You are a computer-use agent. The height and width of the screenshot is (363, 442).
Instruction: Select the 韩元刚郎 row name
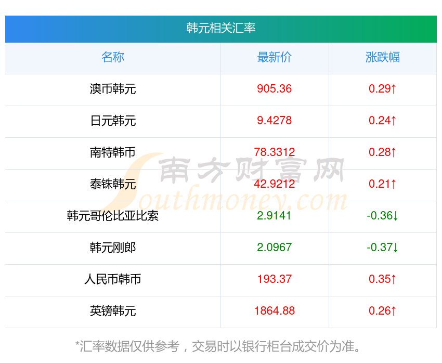pyautogui.click(x=113, y=248)
